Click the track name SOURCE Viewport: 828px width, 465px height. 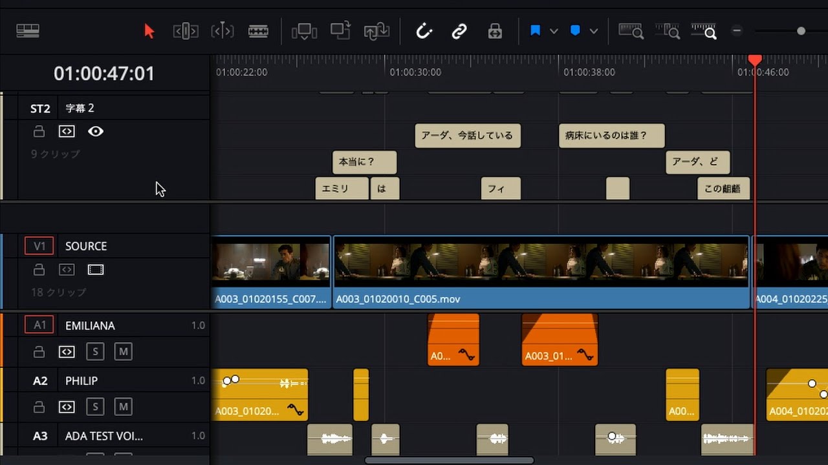point(86,246)
